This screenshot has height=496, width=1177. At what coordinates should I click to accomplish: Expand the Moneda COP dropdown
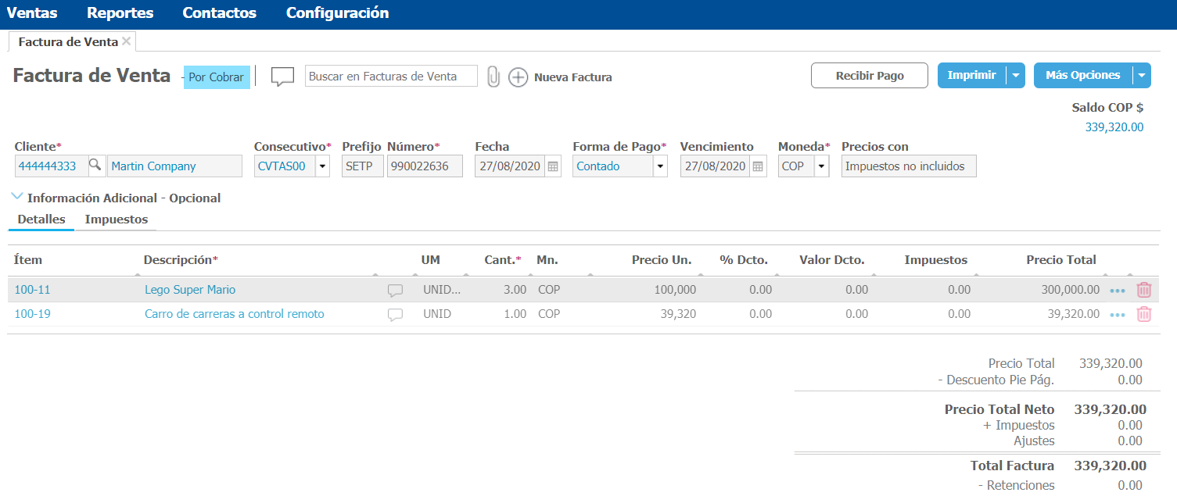[821, 166]
